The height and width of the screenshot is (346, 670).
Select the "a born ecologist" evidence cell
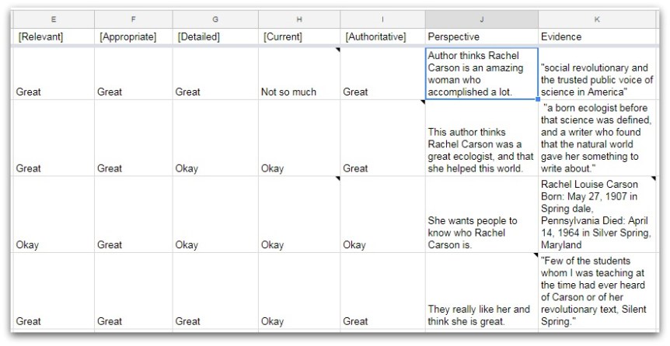(597, 138)
